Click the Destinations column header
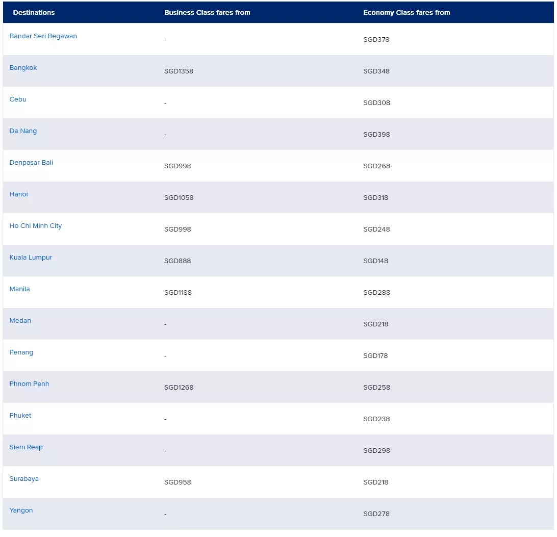Image resolution: width=557 pixels, height=537 pixels. [34, 12]
